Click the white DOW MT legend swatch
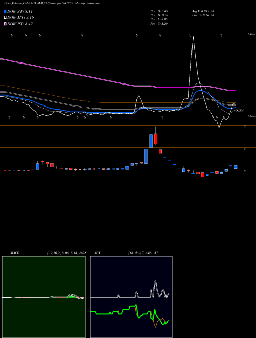Screen dimensions: 256x338 tap(5, 18)
